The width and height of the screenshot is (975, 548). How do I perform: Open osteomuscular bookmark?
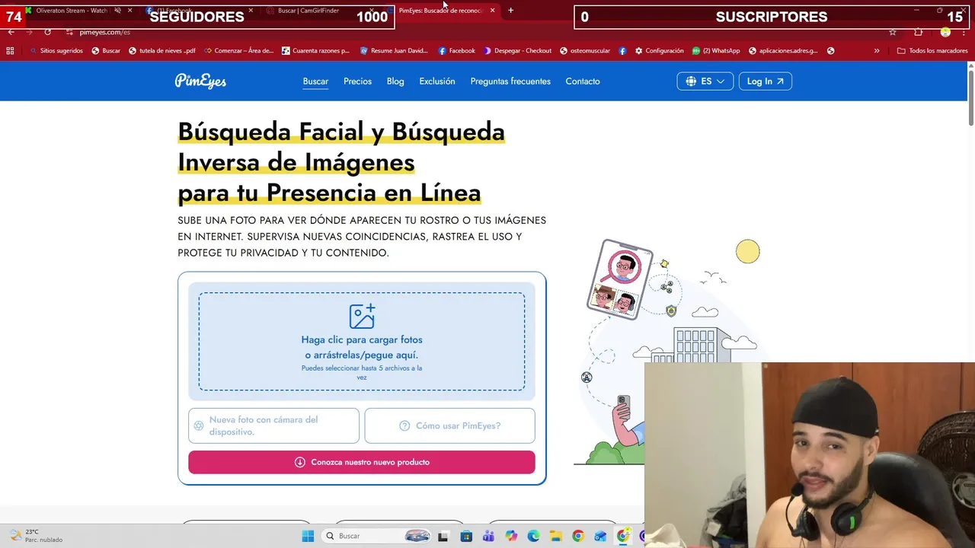coord(585,50)
